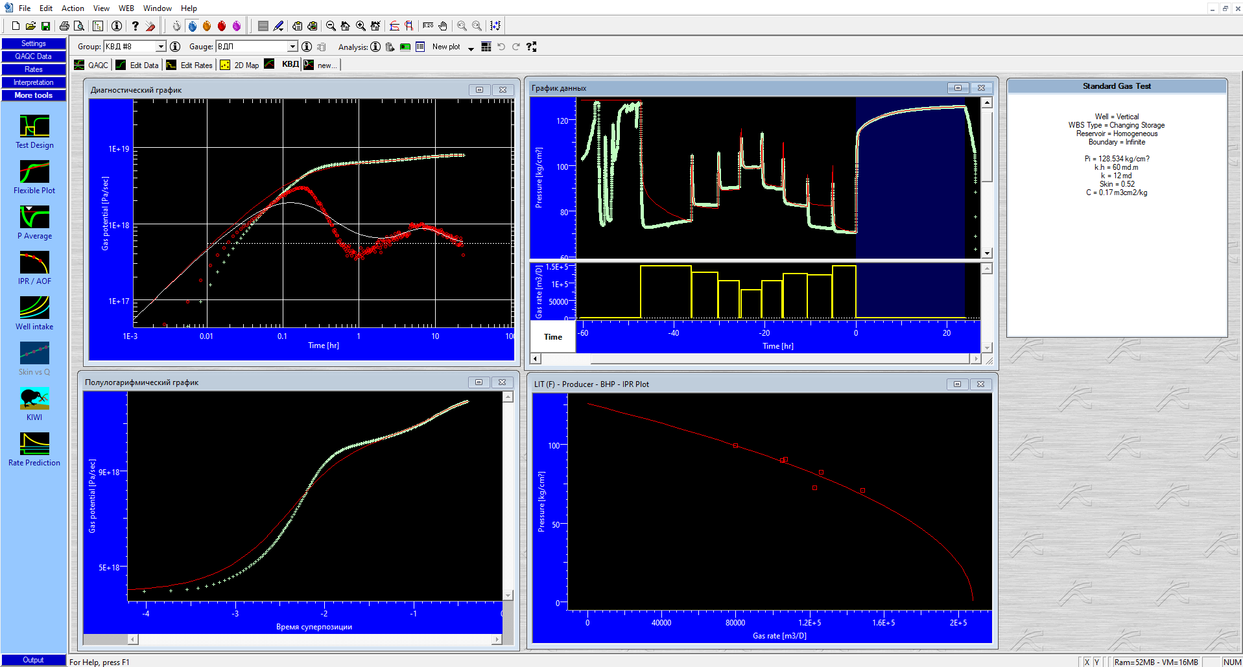The width and height of the screenshot is (1243, 667).
Task: Click the zoom out magnifier icon
Action: point(331,26)
